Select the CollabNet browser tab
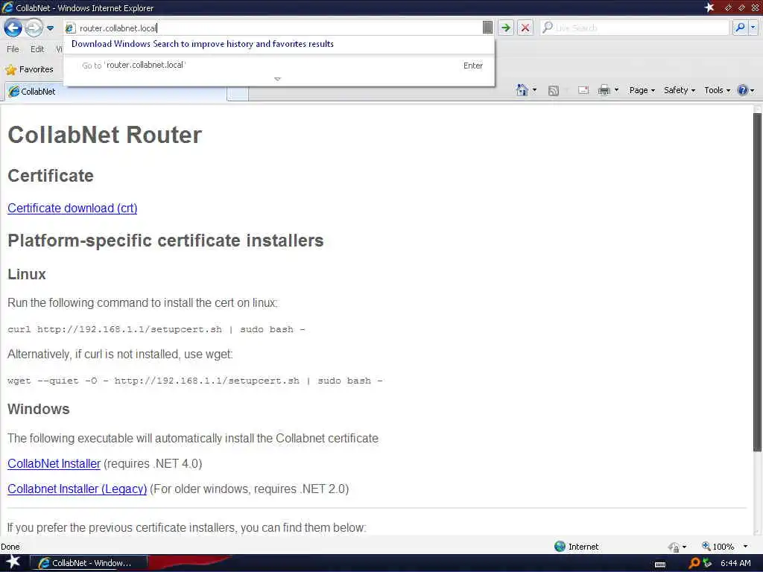This screenshot has height=572, width=763. coord(115,92)
